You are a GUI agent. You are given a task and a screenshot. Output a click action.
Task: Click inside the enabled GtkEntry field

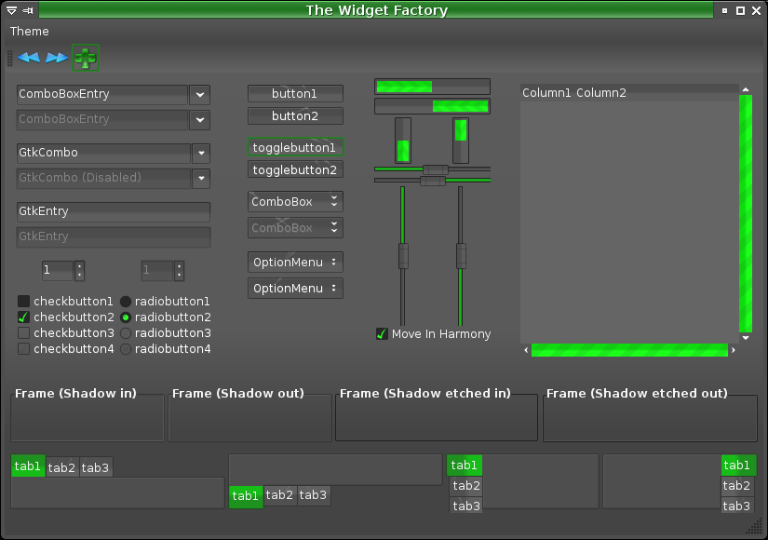coord(114,211)
